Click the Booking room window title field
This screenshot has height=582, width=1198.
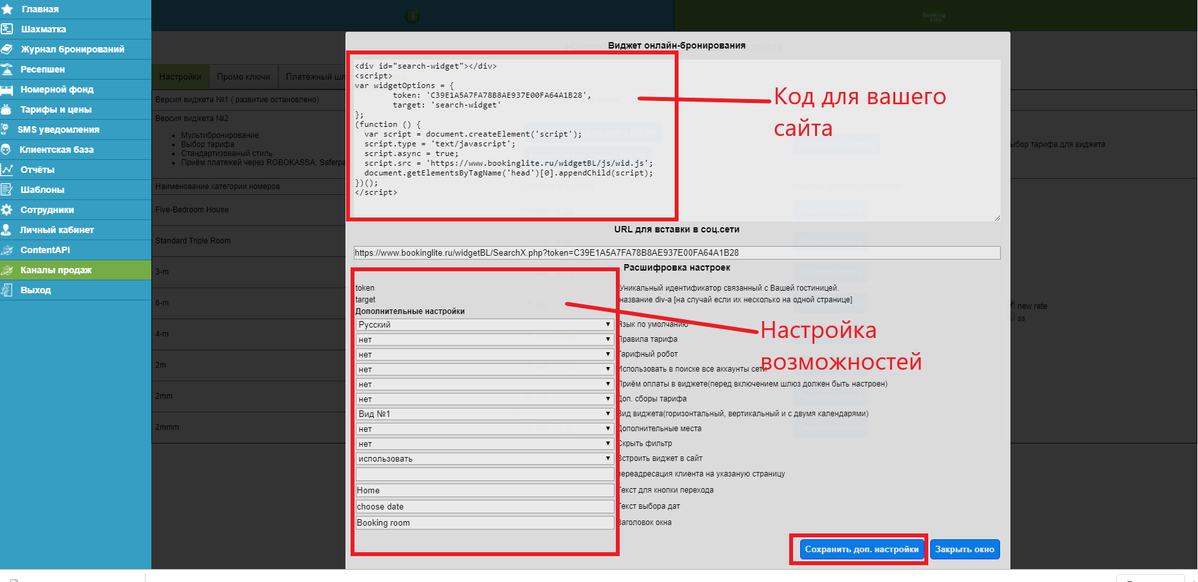click(485, 522)
